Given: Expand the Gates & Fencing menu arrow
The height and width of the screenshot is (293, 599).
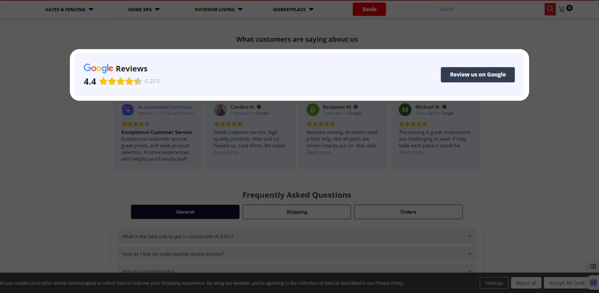Looking at the screenshot, I should pyautogui.click(x=91, y=10).
